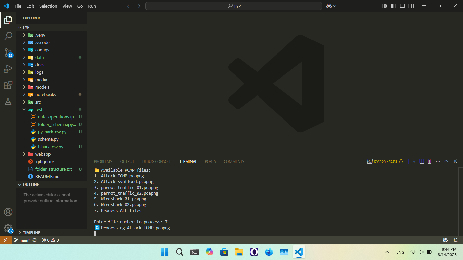The width and height of the screenshot is (463, 260).
Task: Toggle Primary Side Bar visibility
Action: point(394,6)
